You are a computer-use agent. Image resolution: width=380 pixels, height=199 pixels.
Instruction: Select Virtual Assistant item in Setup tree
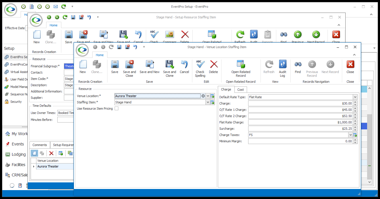pos(16,72)
